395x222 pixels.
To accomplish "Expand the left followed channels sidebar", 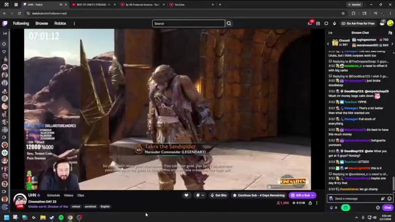I will [x=5, y=33].
